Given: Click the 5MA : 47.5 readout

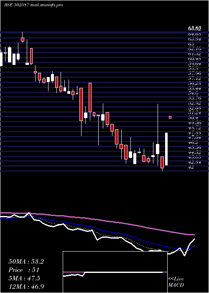Looking at the screenshot, I should (x=24, y=278).
